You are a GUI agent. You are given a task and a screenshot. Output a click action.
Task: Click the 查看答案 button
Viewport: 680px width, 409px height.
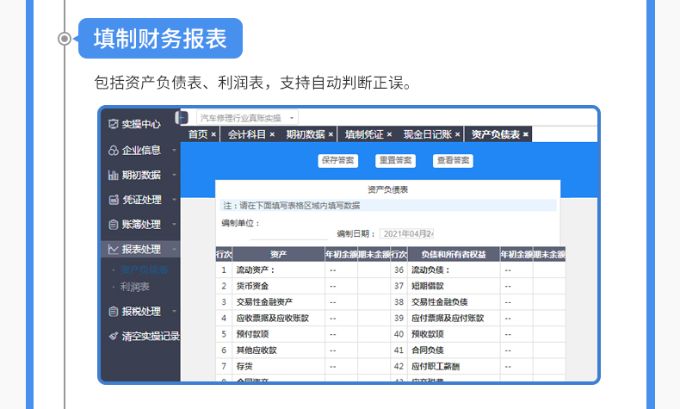tap(453, 160)
